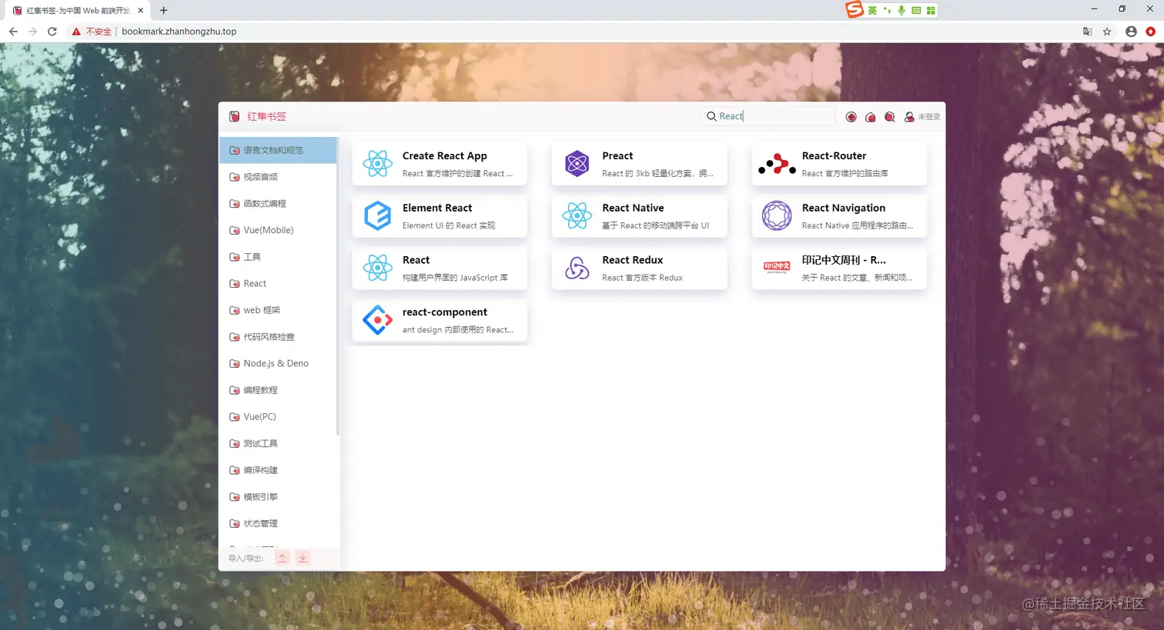Screen dimensions: 1164x630
Task: Select the Node.js & Deno folder
Action: [278, 363]
